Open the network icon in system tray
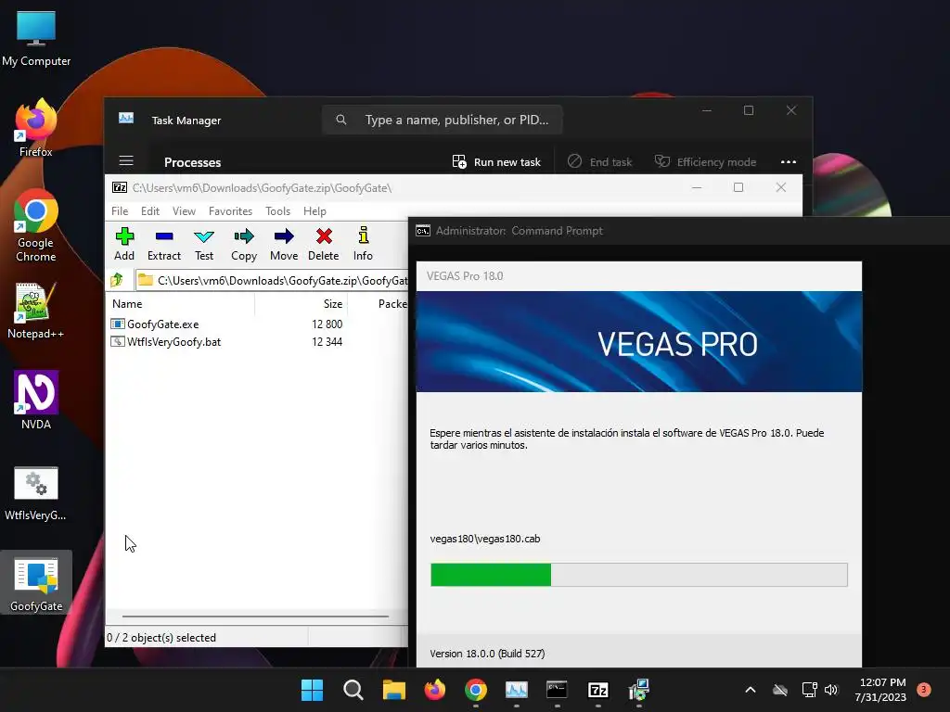950x712 pixels. (x=809, y=690)
